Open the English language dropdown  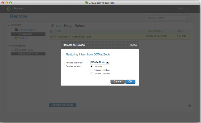[x=182, y=8]
